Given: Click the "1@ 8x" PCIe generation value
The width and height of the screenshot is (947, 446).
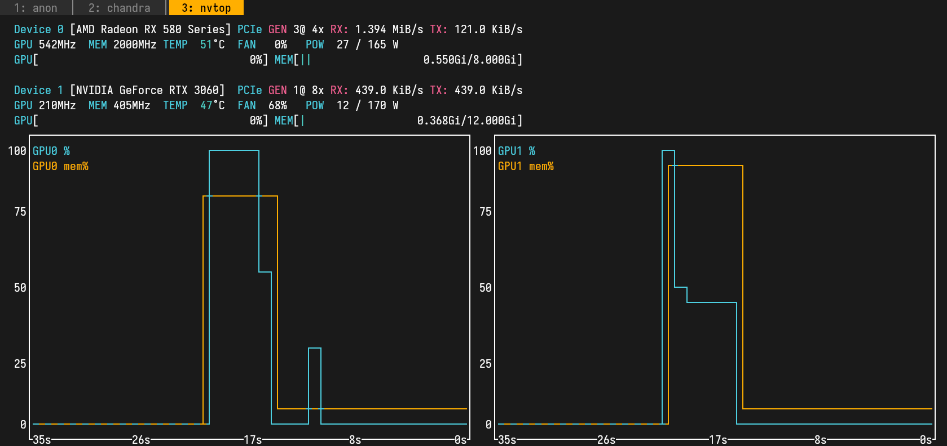Looking at the screenshot, I should coord(309,90).
